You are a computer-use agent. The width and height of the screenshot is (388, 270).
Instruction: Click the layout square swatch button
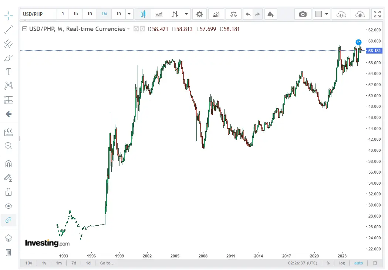click(319, 14)
